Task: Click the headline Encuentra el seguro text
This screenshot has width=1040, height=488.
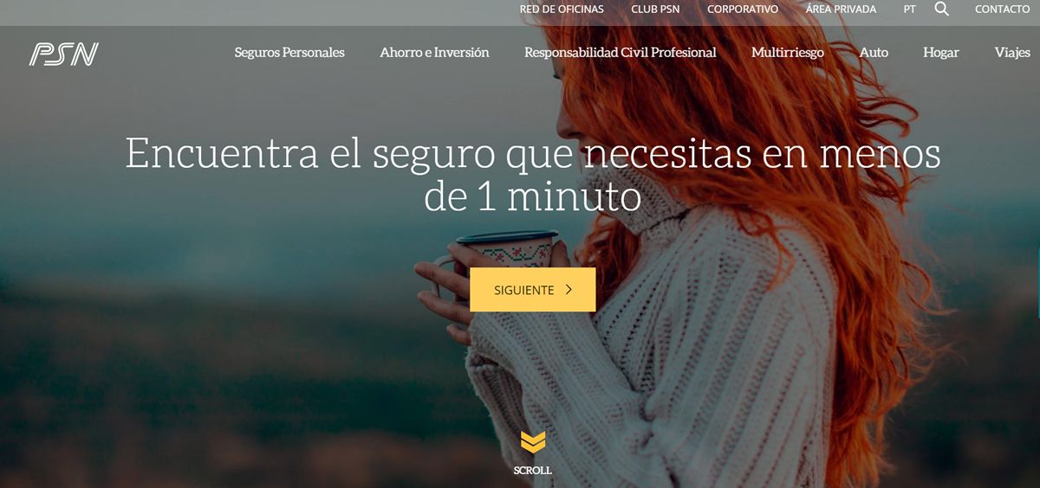Action: coord(533,176)
